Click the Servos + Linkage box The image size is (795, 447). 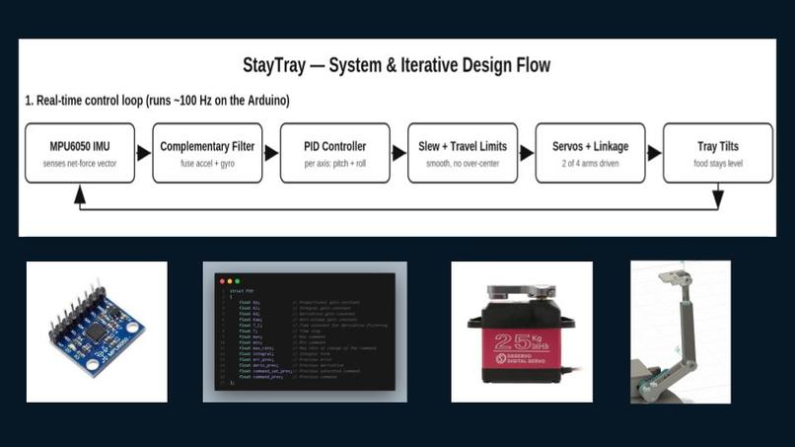[x=590, y=153]
